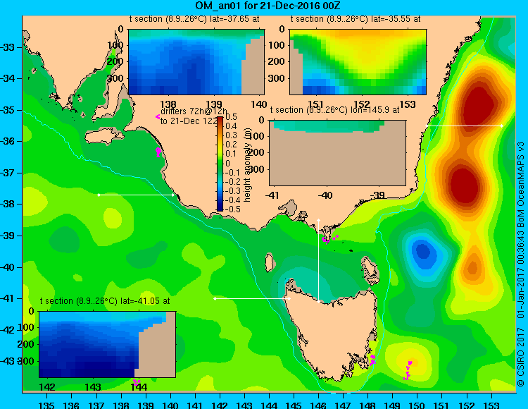The width and height of the screenshot is (528, 409).
Task: Open the lat=-41.05 temperature section inset
Action: coord(107,344)
